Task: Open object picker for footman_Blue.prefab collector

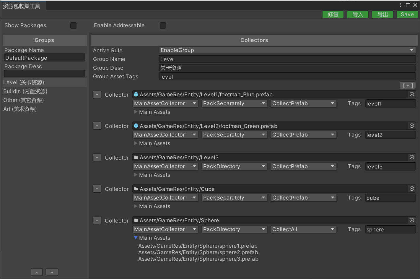Action: point(412,94)
